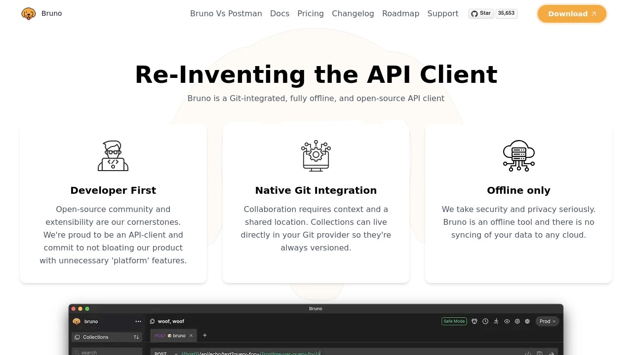Open request history with the clock icon
This screenshot has height=355, width=632.
485,321
